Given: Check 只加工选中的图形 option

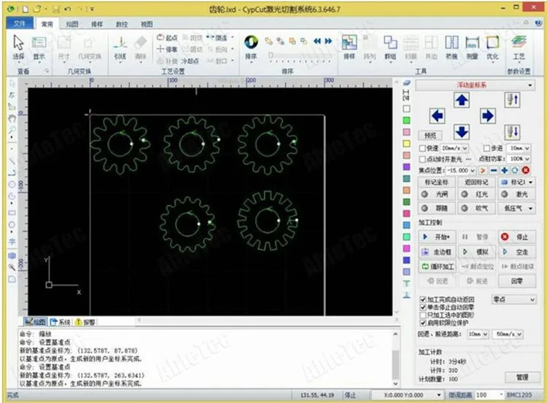Looking at the screenshot, I should click(x=423, y=315).
